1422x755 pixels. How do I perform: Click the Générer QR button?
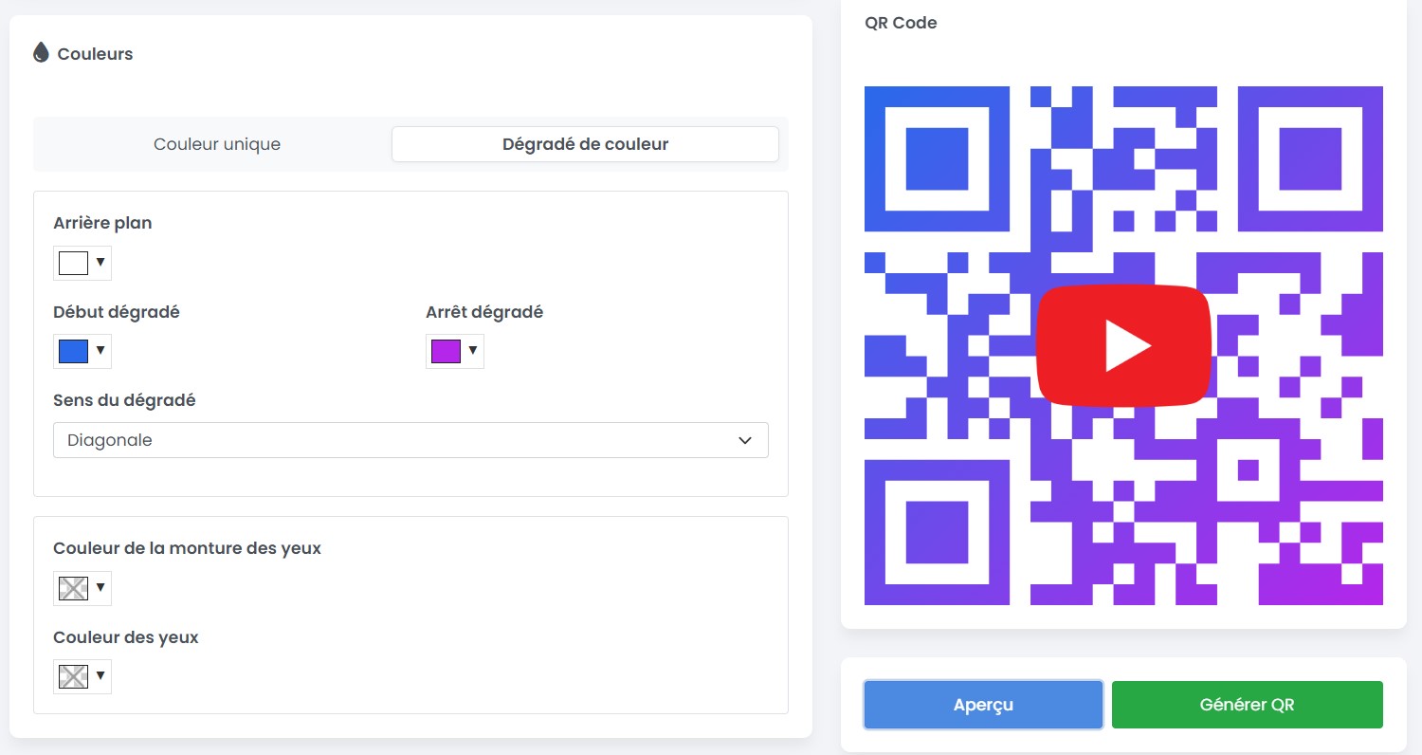coord(1247,704)
